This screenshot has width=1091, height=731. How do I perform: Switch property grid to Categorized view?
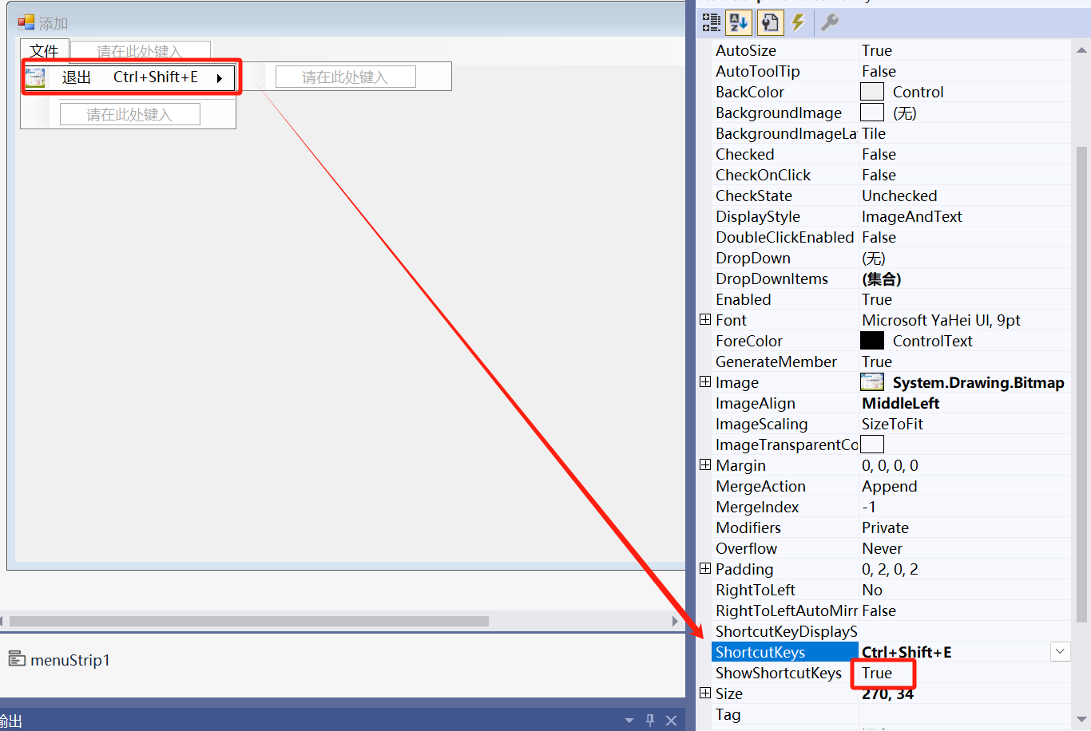(x=711, y=22)
